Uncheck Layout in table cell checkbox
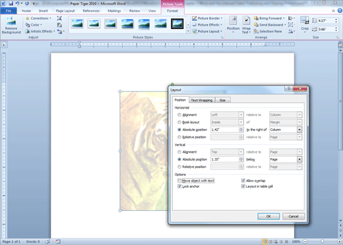The height and width of the screenshot is (245, 343). coord(243,186)
